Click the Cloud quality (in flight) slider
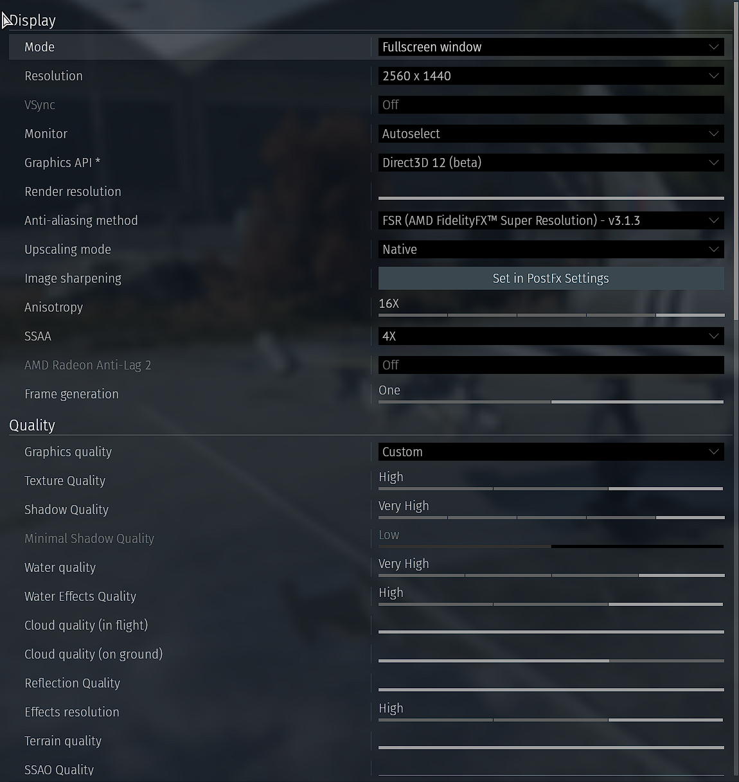 551,632
